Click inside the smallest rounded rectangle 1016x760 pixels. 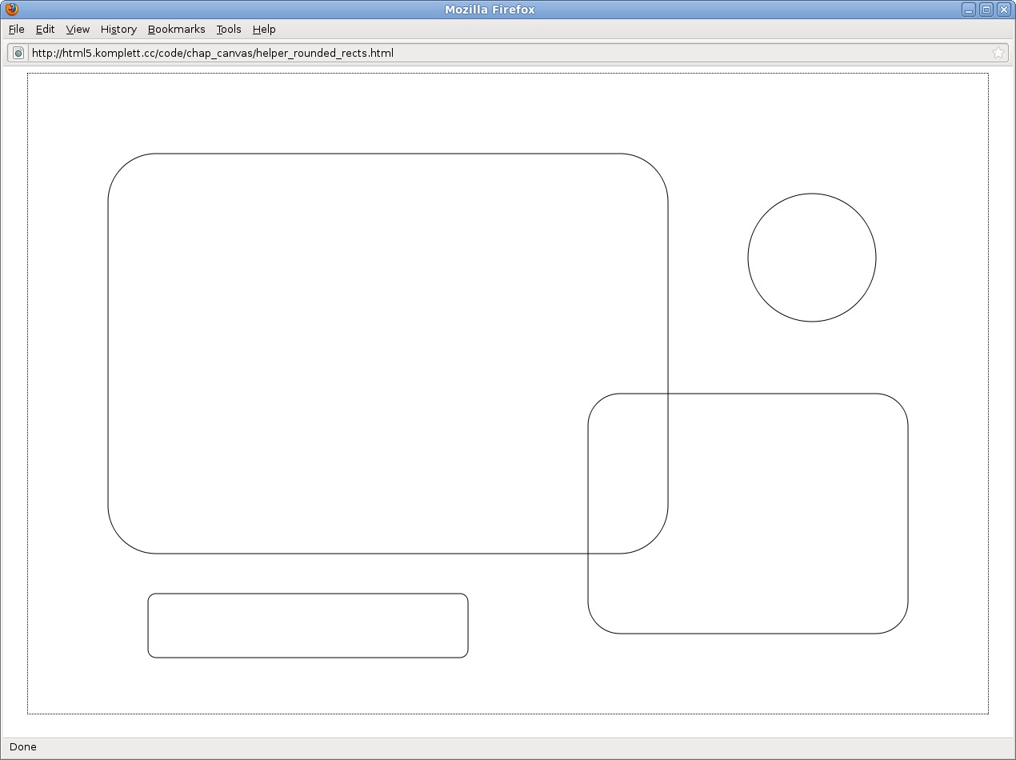308,626
